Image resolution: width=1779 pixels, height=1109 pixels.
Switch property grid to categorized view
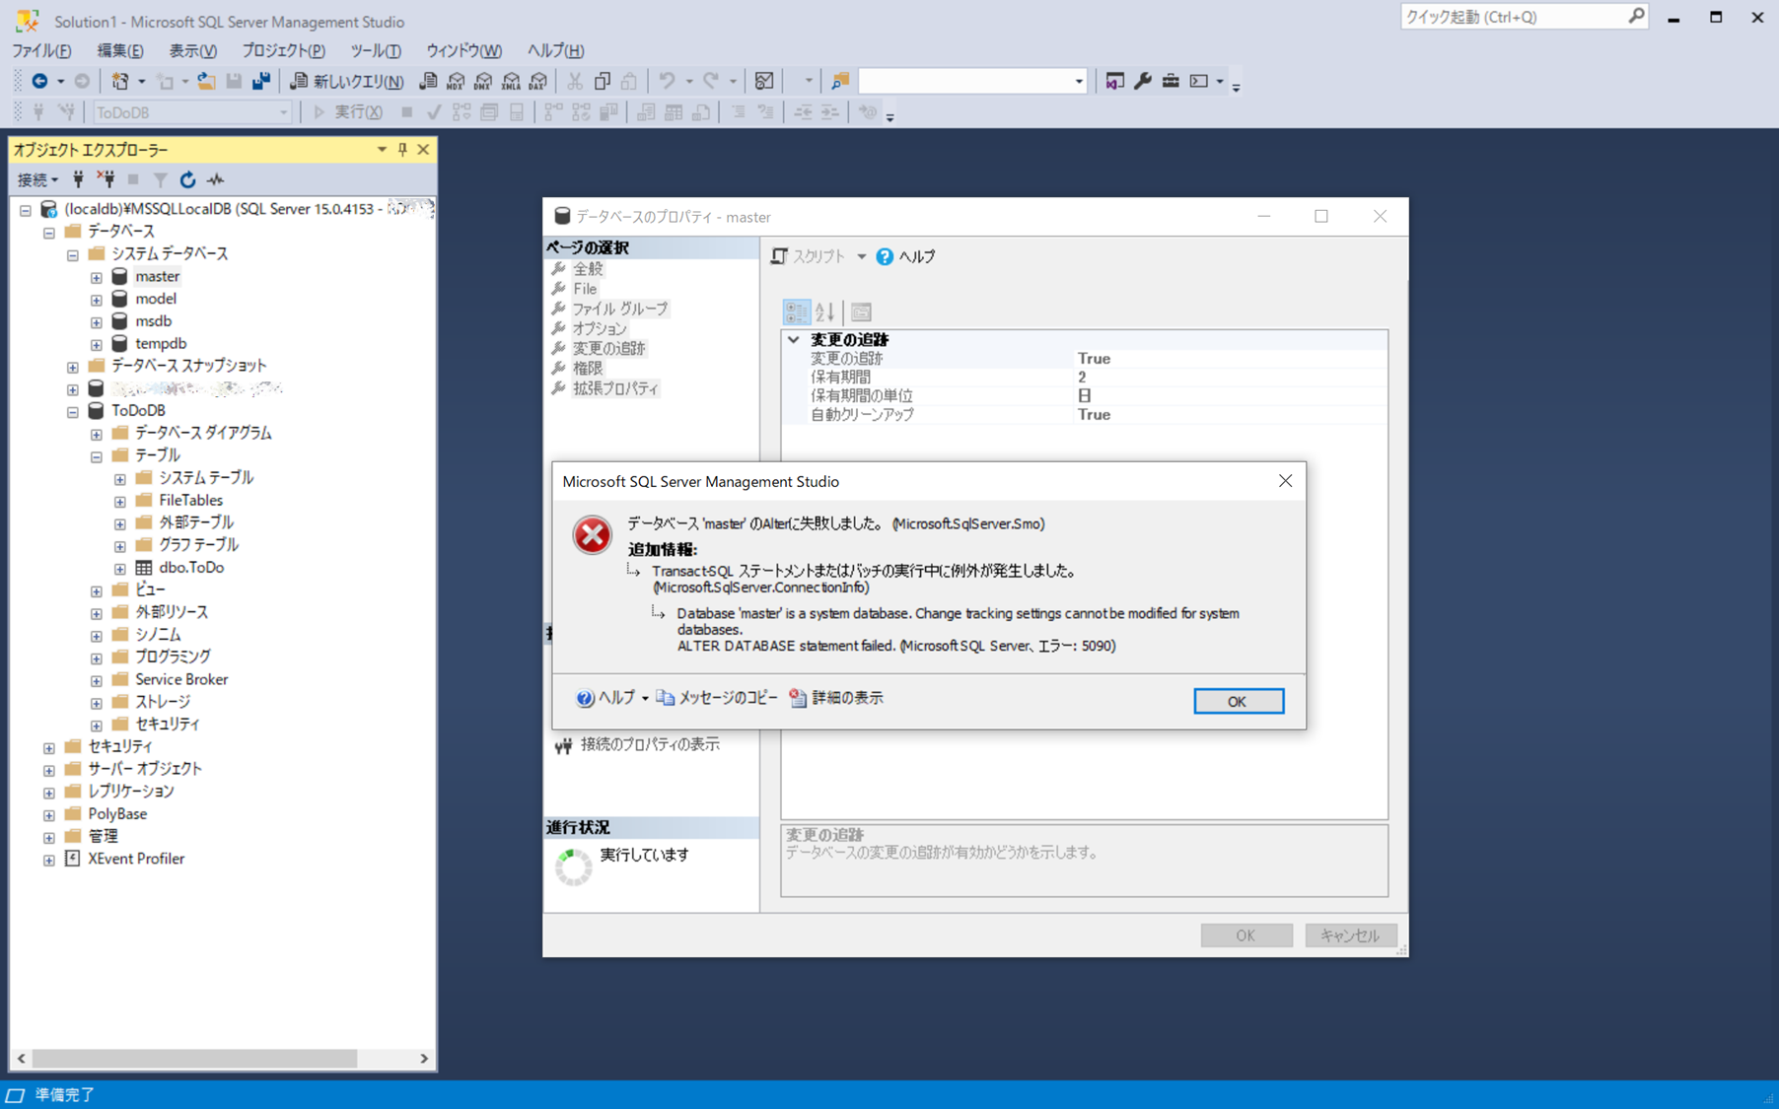coord(796,312)
